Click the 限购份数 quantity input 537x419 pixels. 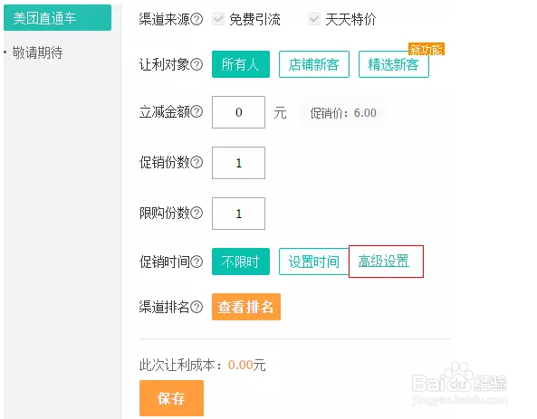click(x=238, y=214)
